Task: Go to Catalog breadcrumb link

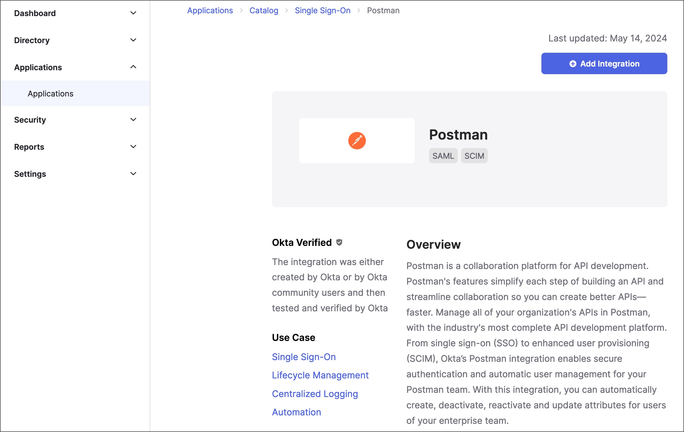Action: [263, 10]
